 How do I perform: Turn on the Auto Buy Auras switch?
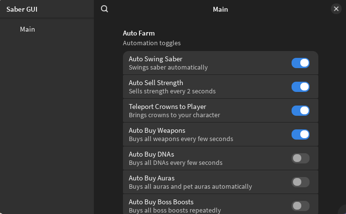coord(300,182)
